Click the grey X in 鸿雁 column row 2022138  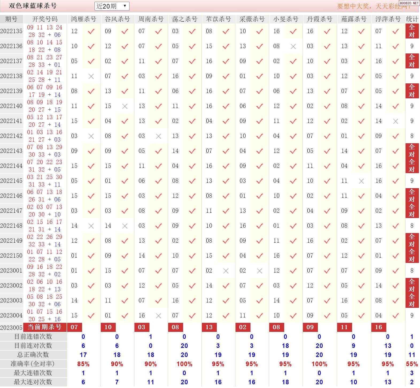tap(91, 76)
